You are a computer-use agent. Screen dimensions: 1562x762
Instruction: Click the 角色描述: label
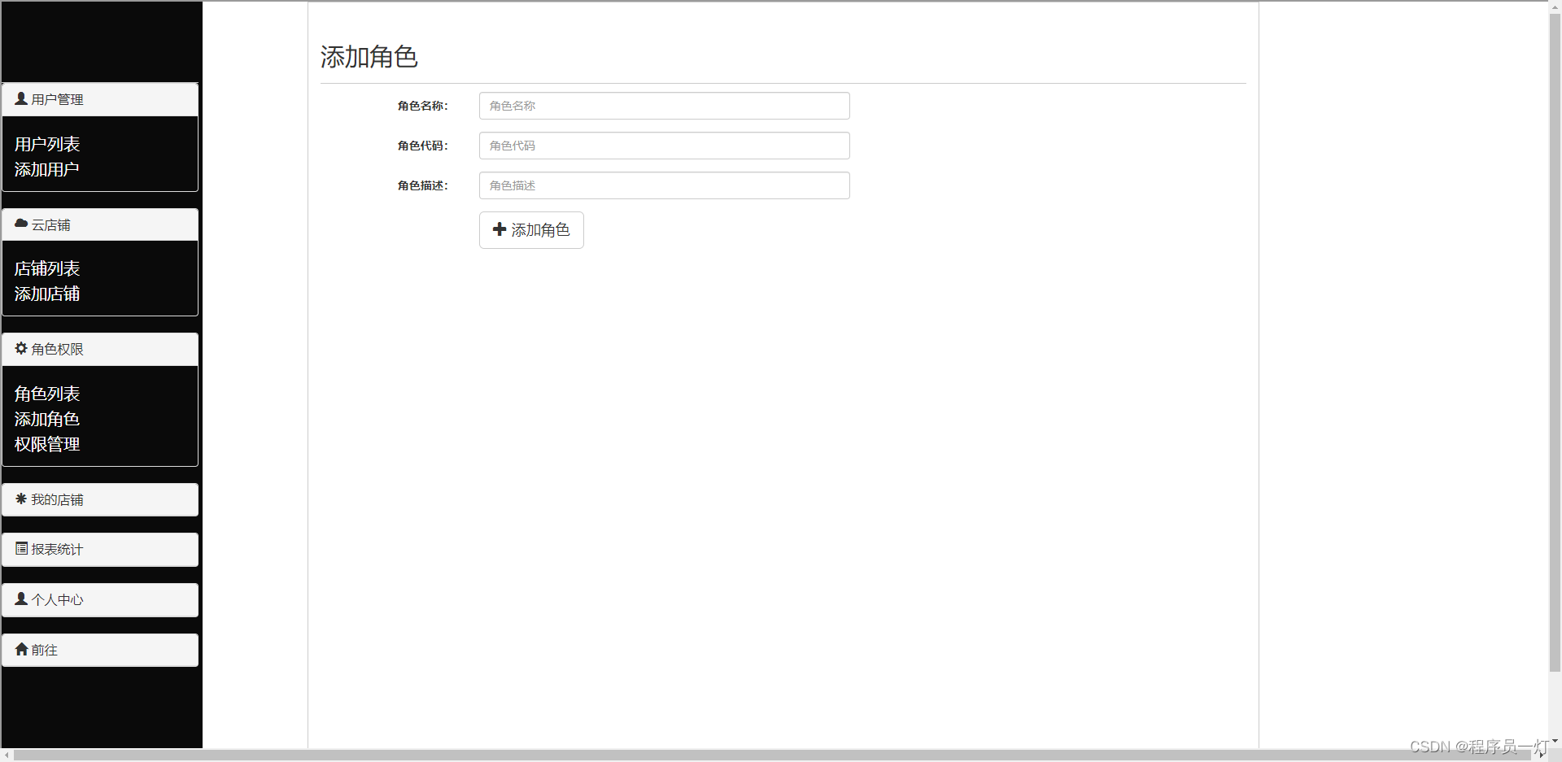423,185
